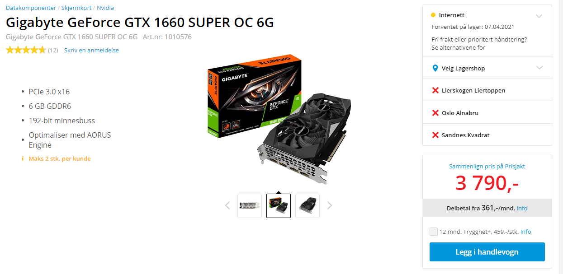Click Legg i handlevogn button
The height and width of the screenshot is (274, 563).
(487, 252)
